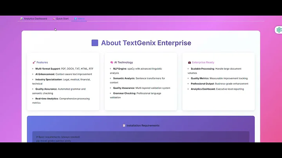Screen dimensions: 282x158
Task: Click the 'Features' card heading
Action: tap(42, 62)
